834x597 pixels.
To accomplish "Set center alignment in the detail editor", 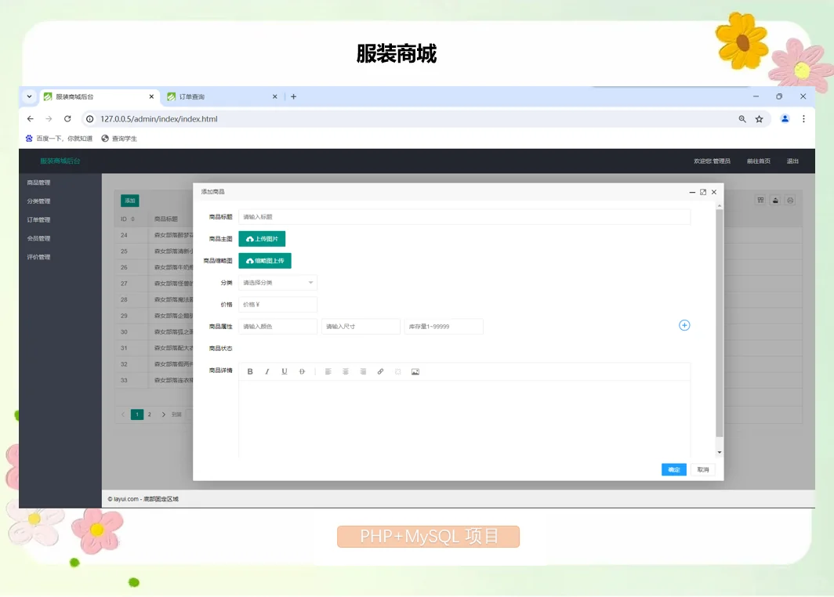I will [346, 371].
